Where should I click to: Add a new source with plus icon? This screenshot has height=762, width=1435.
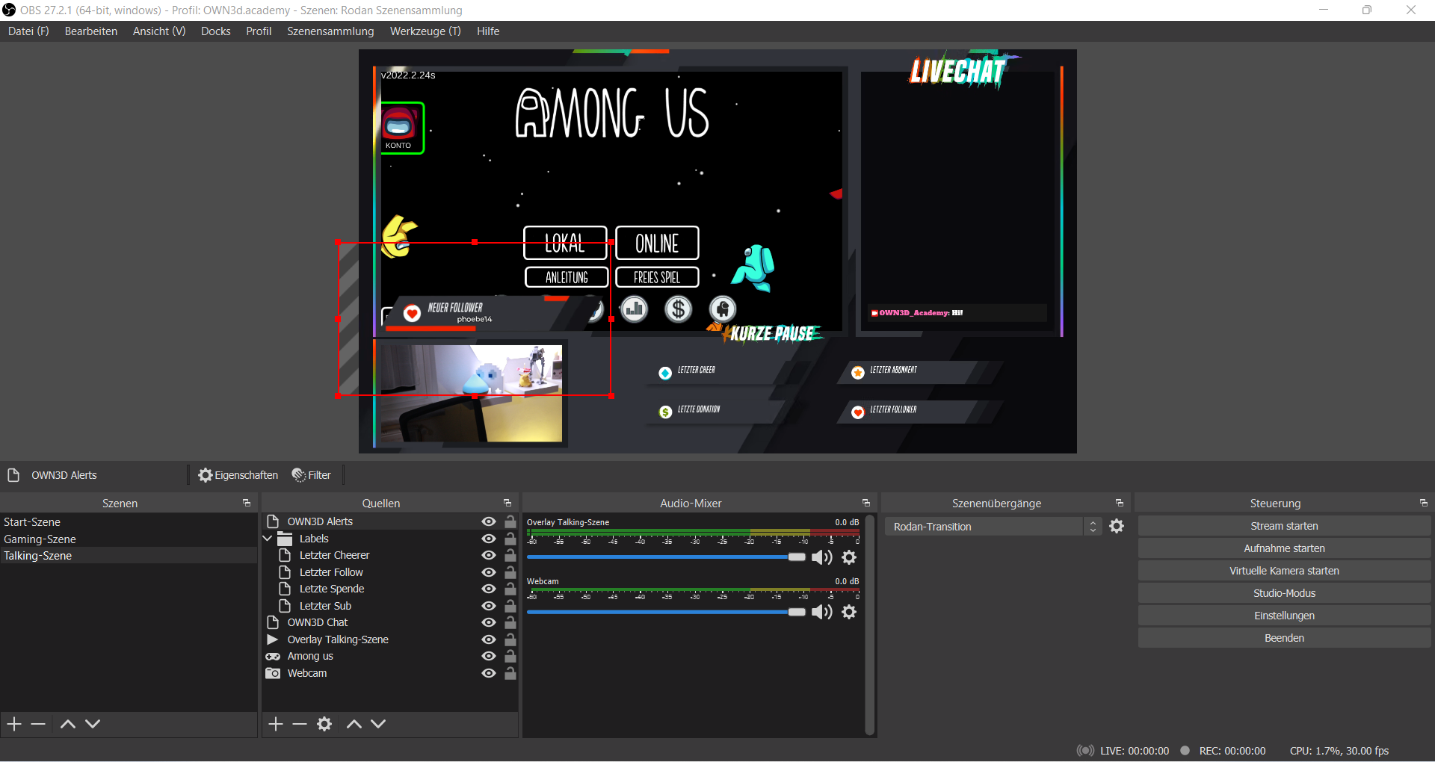click(276, 724)
